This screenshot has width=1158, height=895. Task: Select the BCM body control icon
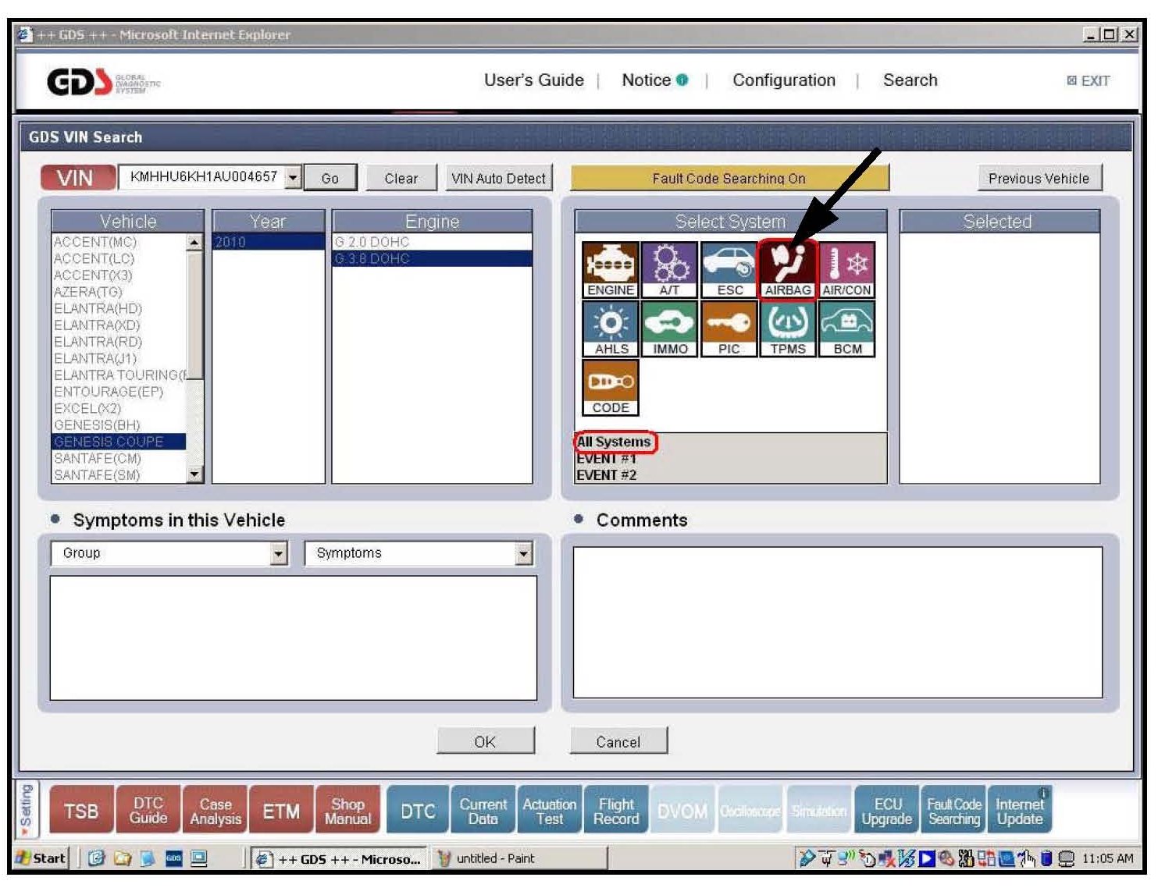[x=846, y=329]
